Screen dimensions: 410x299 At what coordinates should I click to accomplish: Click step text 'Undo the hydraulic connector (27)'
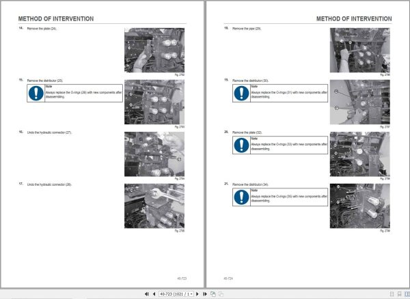tap(49, 132)
